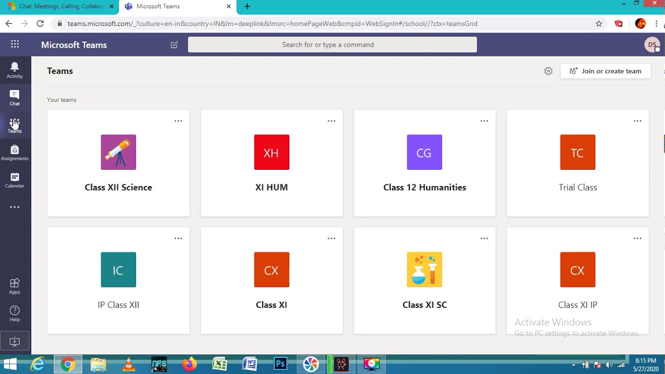
Task: Open more options for Class XII Science
Action: click(178, 121)
